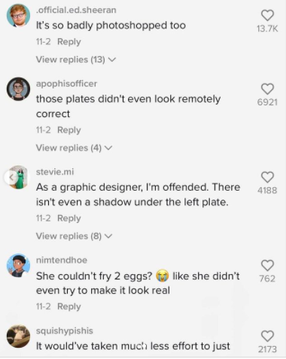Click the back arrow over stevie.mi avatar
286x359 pixels.
pos(11,177)
